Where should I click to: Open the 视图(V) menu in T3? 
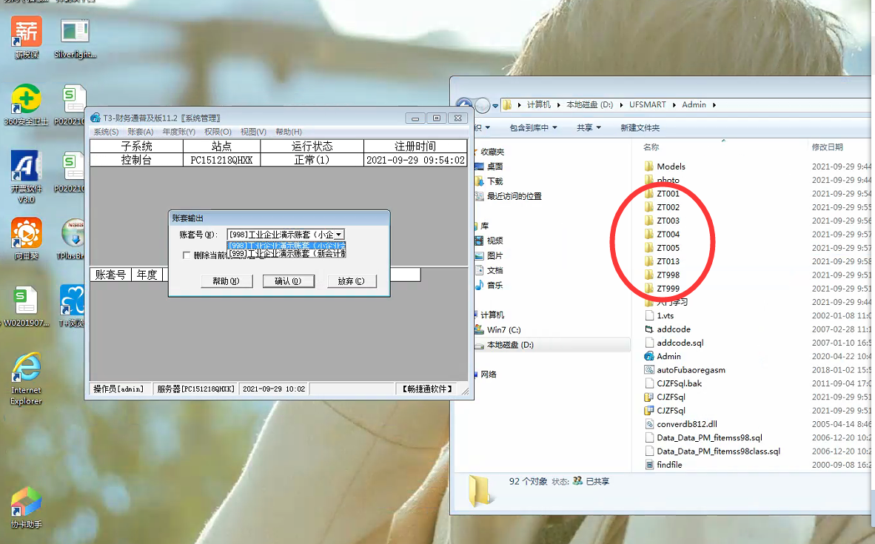(x=253, y=132)
